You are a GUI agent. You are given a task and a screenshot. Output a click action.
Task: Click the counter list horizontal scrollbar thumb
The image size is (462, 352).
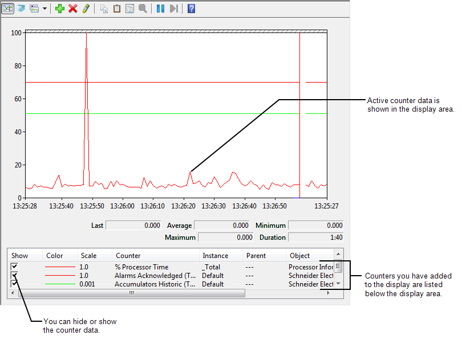pos(132,293)
